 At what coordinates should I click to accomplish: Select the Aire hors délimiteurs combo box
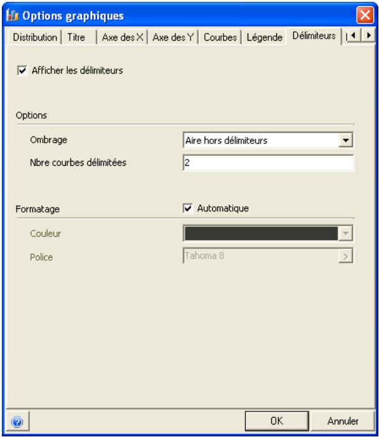[x=268, y=140]
